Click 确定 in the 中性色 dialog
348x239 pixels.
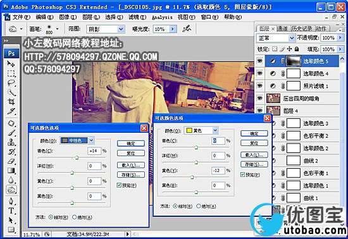131,144
